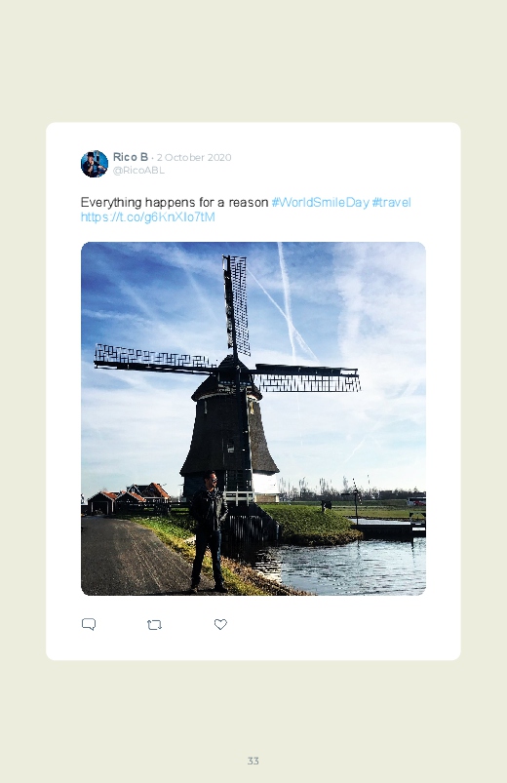Click the page number 33
Screen dimensions: 507x783
click(253, 761)
